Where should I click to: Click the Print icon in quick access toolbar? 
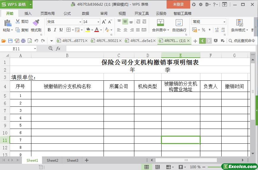point(23,41)
